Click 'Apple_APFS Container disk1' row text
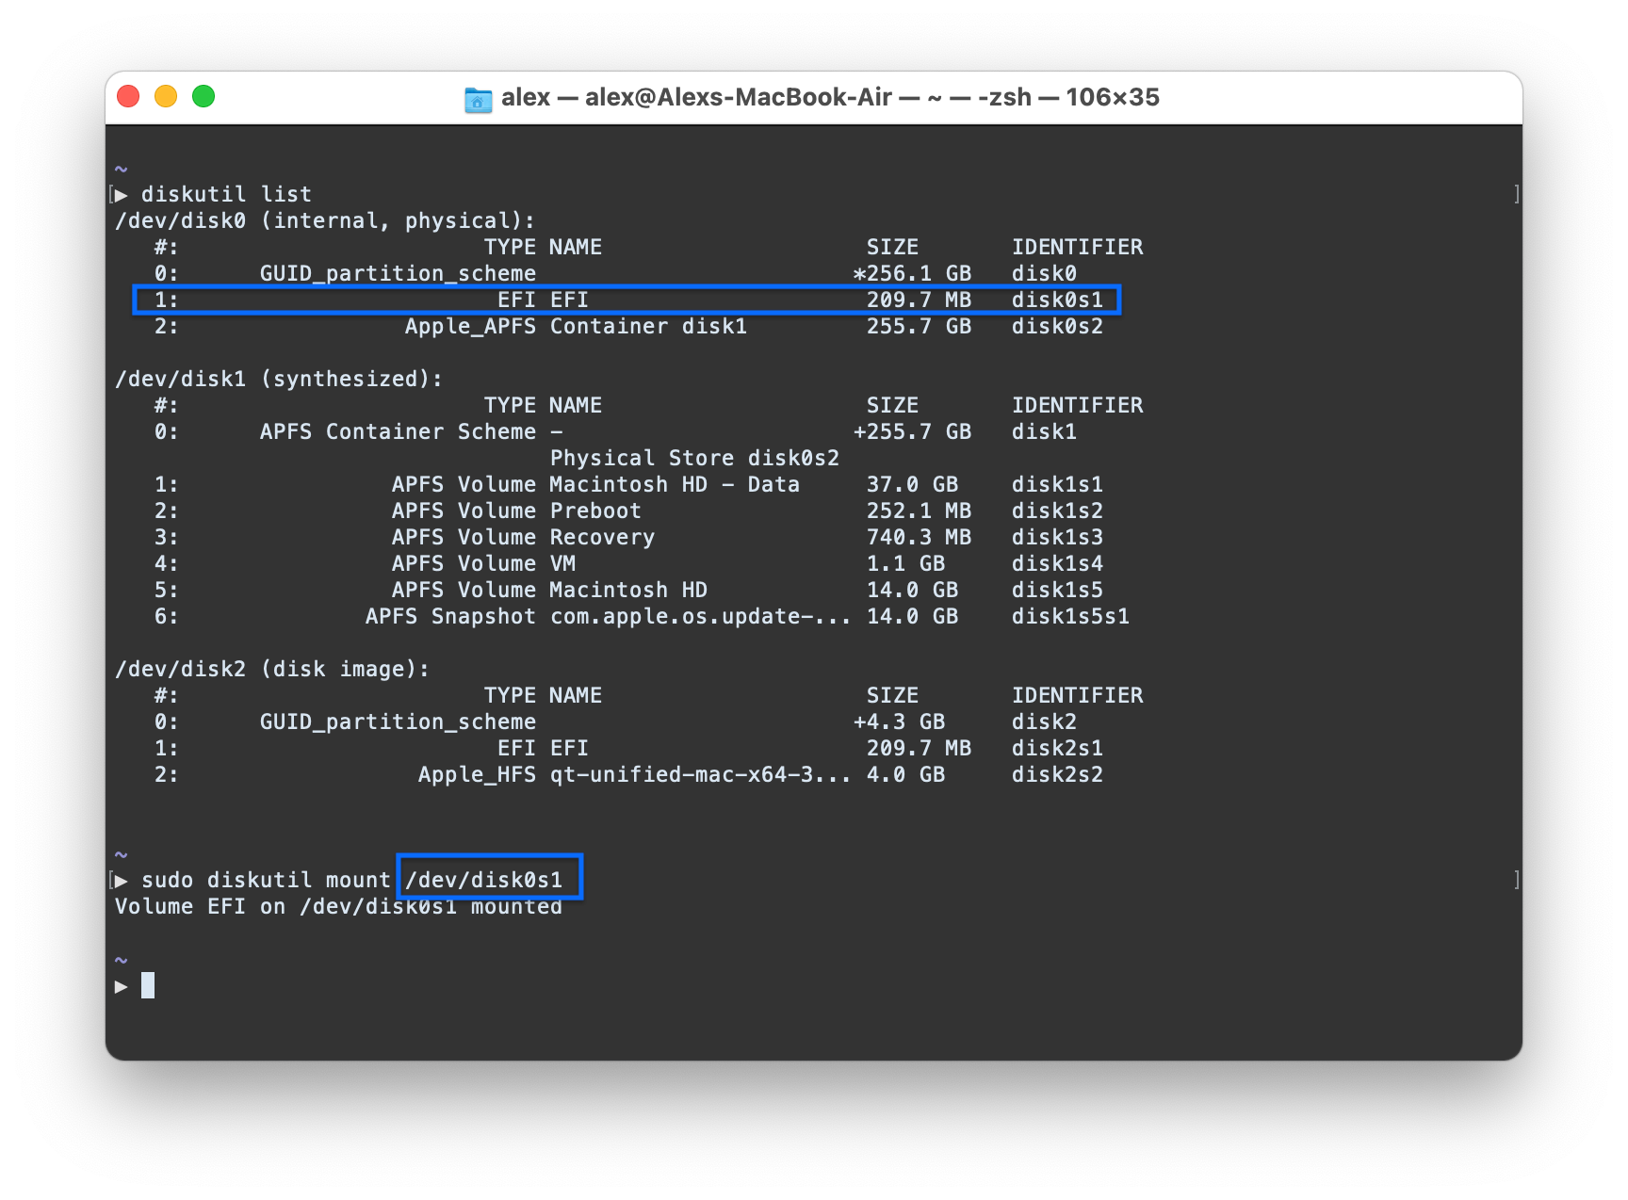Viewport: 1628px width, 1200px height. pos(576,326)
